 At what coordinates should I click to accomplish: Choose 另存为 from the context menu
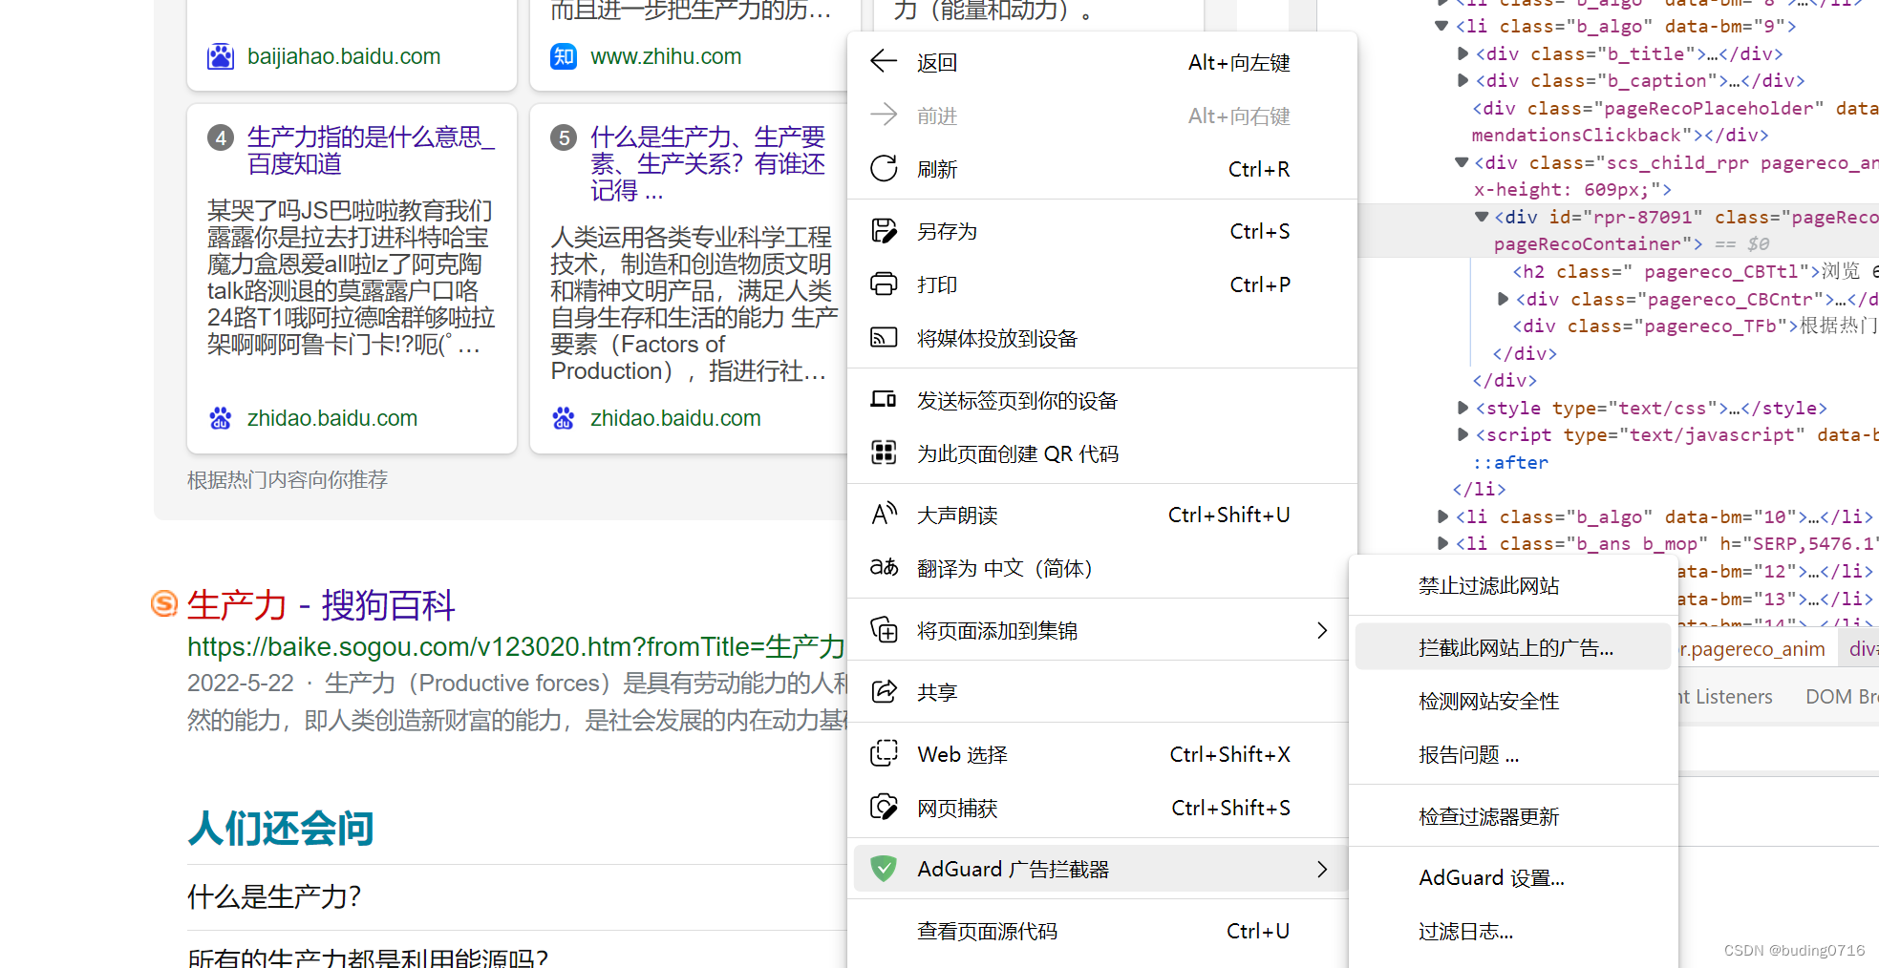(1101, 231)
